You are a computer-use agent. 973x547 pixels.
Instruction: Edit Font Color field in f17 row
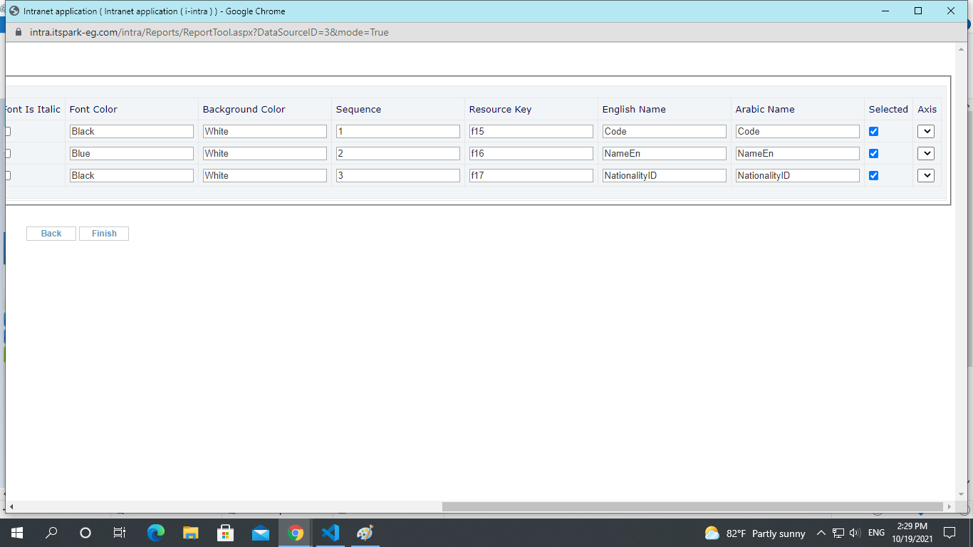[132, 175]
